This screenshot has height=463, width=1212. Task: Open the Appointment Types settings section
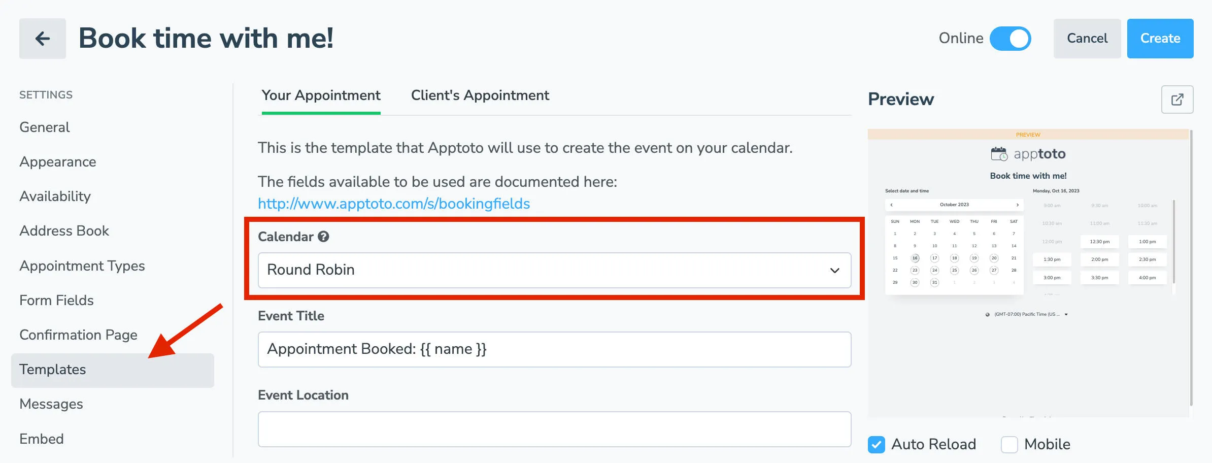pyautogui.click(x=82, y=266)
